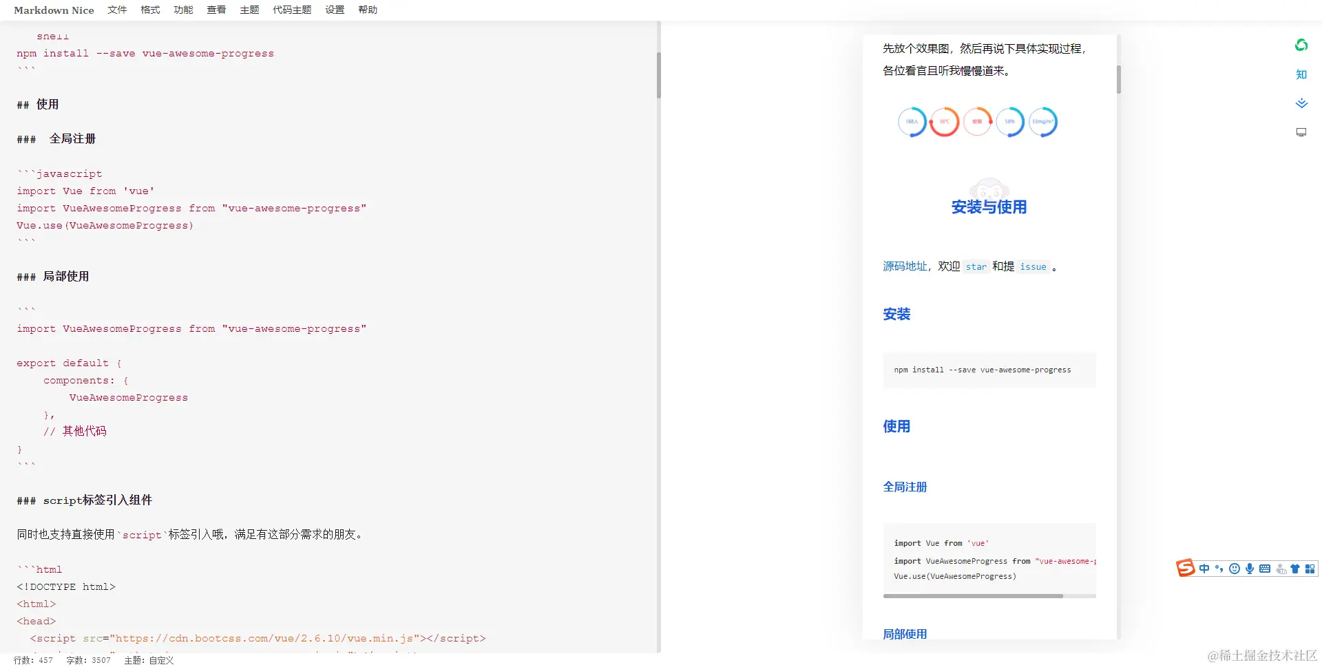Click the 主题: 自定义 status entry
1322x667 pixels.
(149, 660)
